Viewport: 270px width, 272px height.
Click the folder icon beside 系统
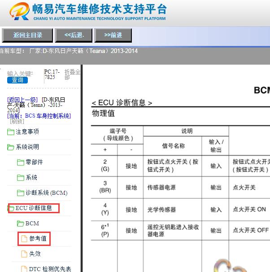pyautogui.click(x=21, y=178)
